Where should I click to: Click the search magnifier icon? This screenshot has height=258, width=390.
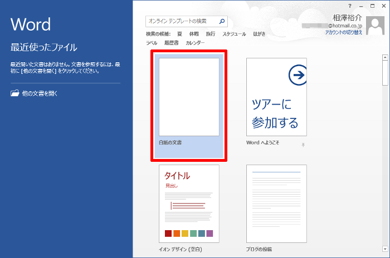pos(222,21)
